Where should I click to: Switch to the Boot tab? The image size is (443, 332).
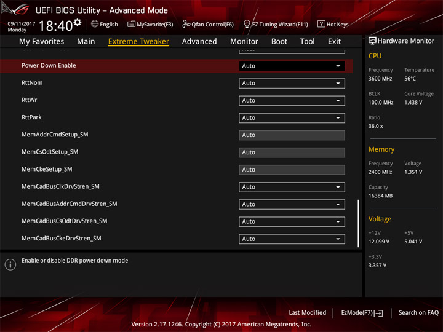click(x=279, y=42)
